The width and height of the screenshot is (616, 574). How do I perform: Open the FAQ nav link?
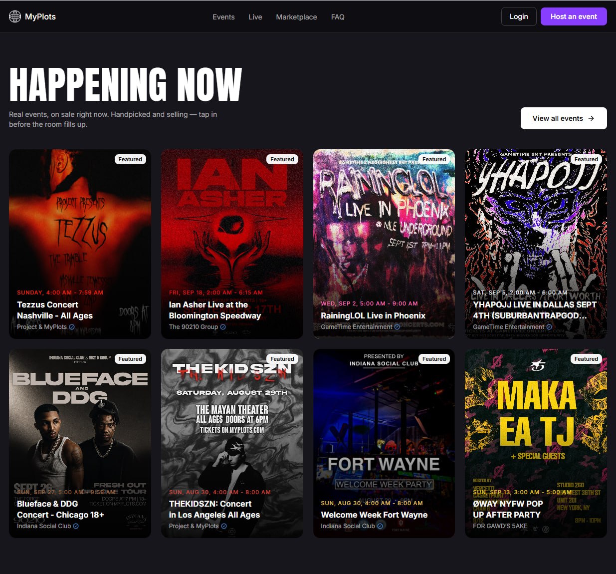(338, 17)
